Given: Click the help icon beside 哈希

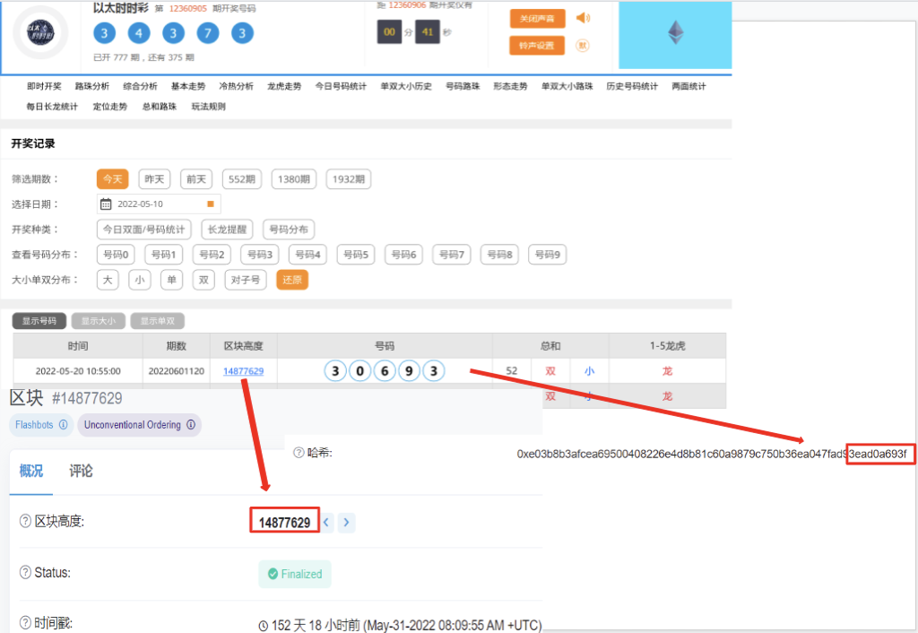Looking at the screenshot, I should [299, 453].
